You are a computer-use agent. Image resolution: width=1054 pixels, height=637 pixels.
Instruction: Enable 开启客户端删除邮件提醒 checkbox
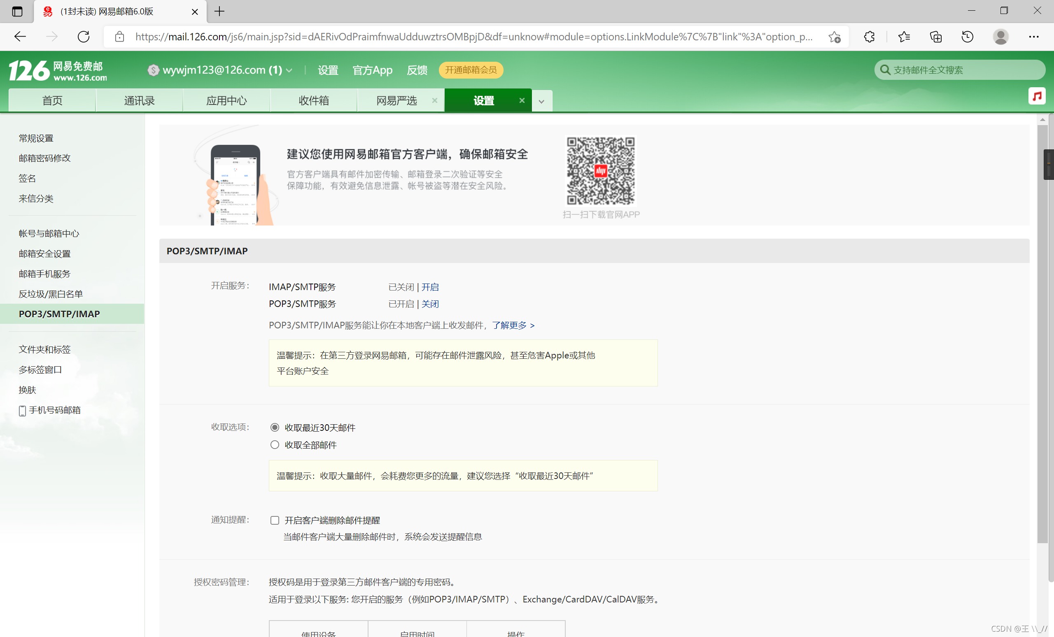(x=275, y=520)
